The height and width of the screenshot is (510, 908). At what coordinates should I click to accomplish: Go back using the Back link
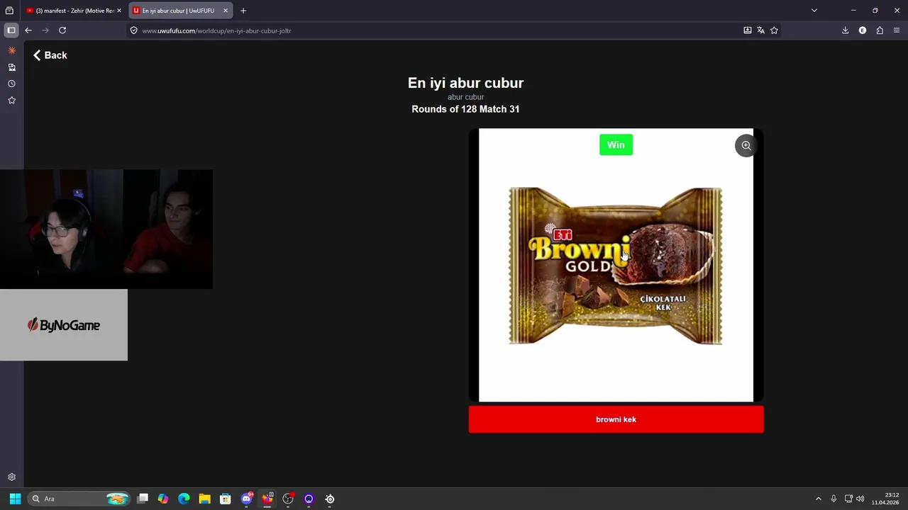(50, 55)
